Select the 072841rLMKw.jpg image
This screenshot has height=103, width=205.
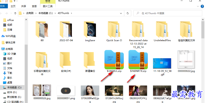(114, 94)
